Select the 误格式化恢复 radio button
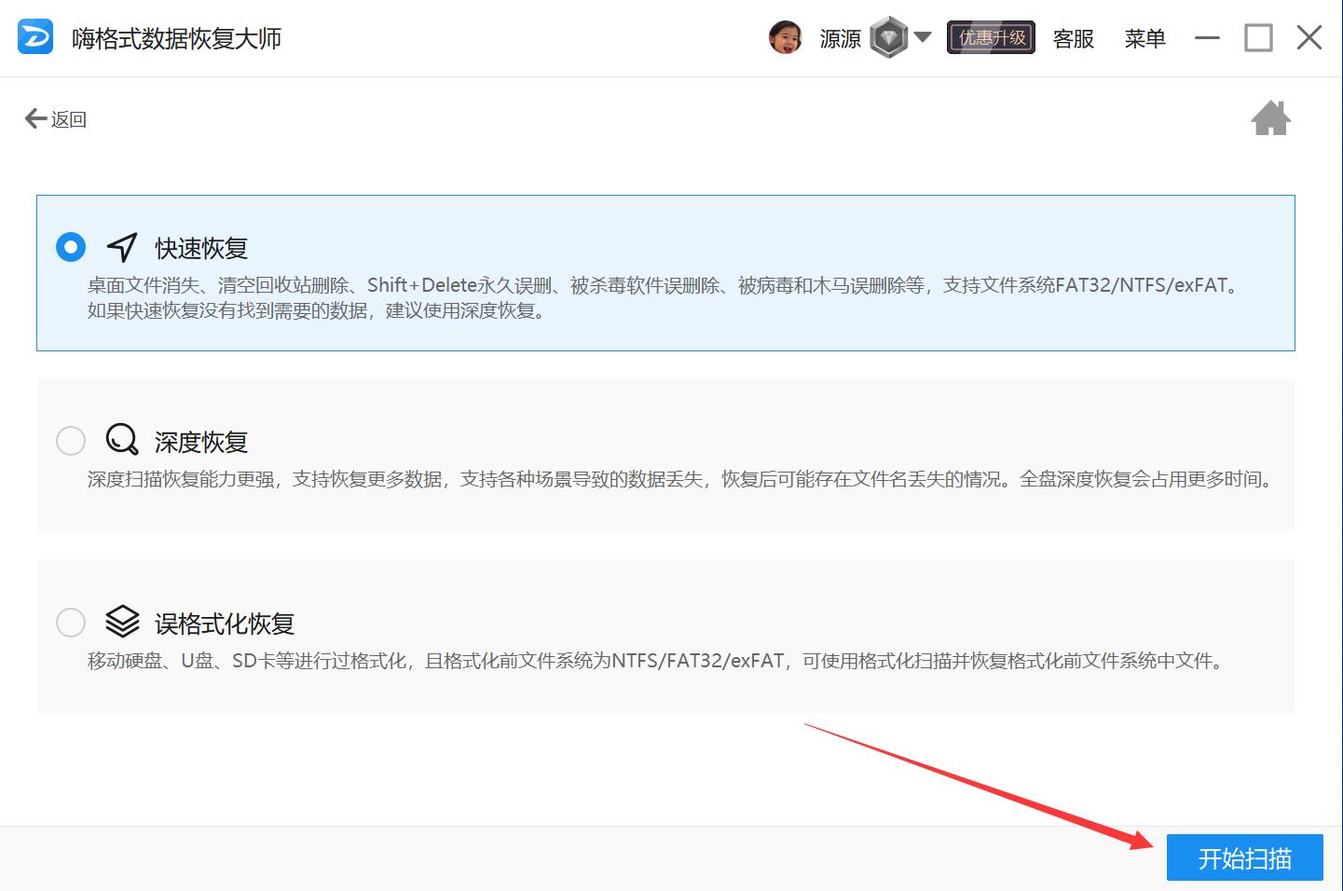 [x=71, y=622]
